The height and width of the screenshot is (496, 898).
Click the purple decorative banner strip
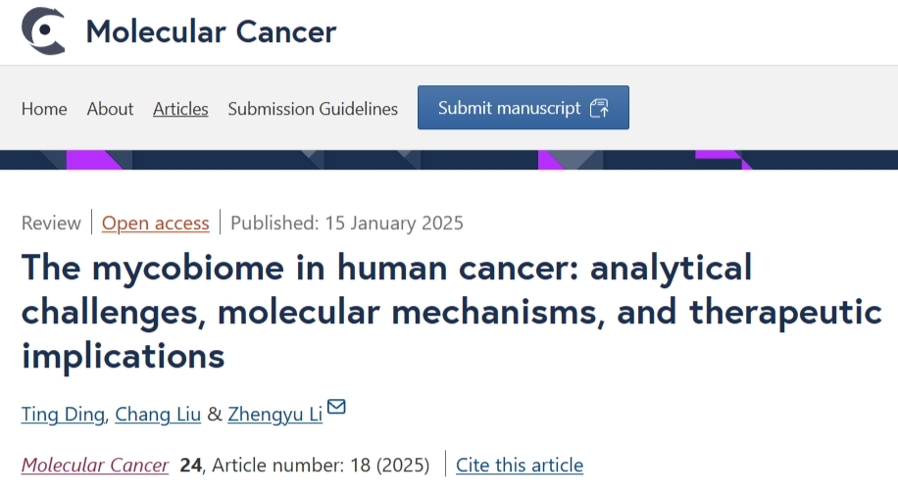click(x=449, y=160)
